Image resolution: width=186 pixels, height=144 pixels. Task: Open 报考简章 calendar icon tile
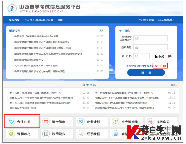(x=57, y=122)
